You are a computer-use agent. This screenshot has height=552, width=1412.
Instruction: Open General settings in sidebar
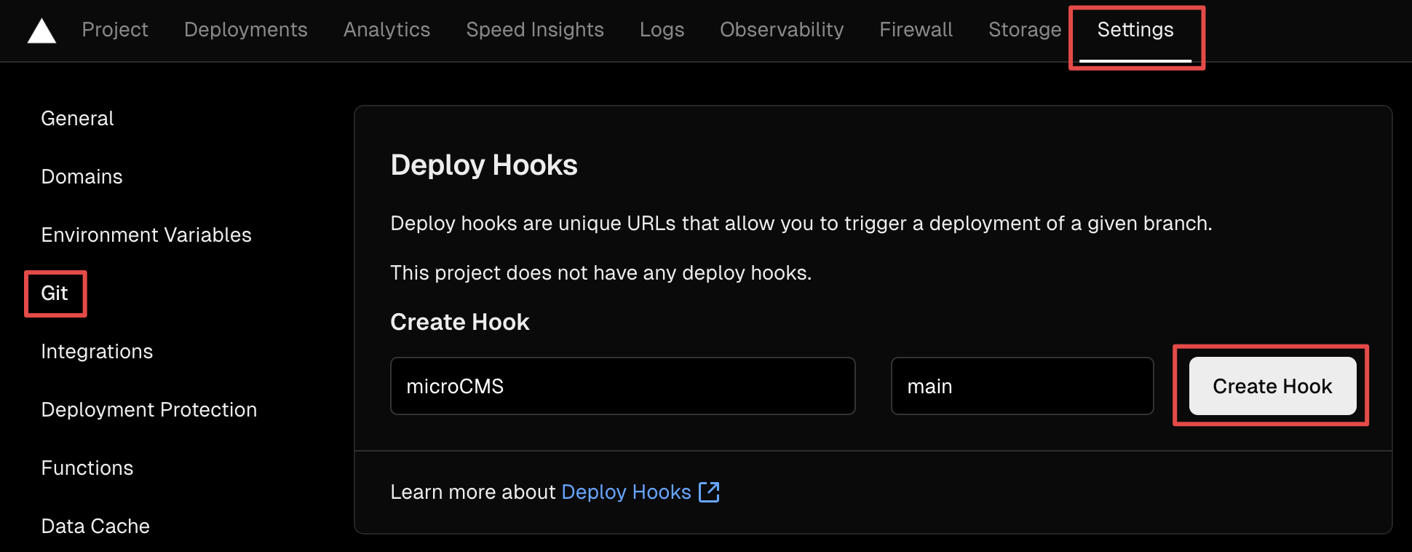coord(77,119)
